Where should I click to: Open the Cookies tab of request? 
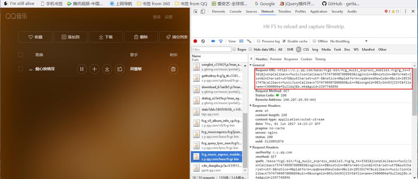point(306,59)
